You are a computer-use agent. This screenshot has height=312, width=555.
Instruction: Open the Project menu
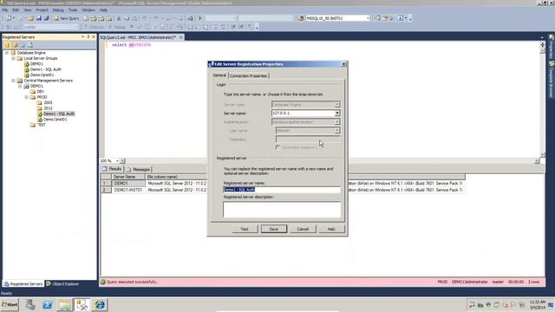(x=42, y=10)
